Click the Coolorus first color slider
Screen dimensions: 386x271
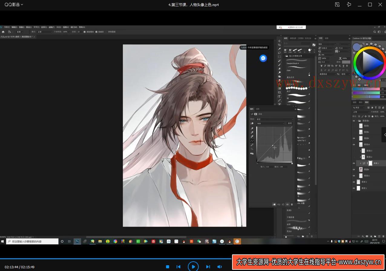[x=366, y=89]
